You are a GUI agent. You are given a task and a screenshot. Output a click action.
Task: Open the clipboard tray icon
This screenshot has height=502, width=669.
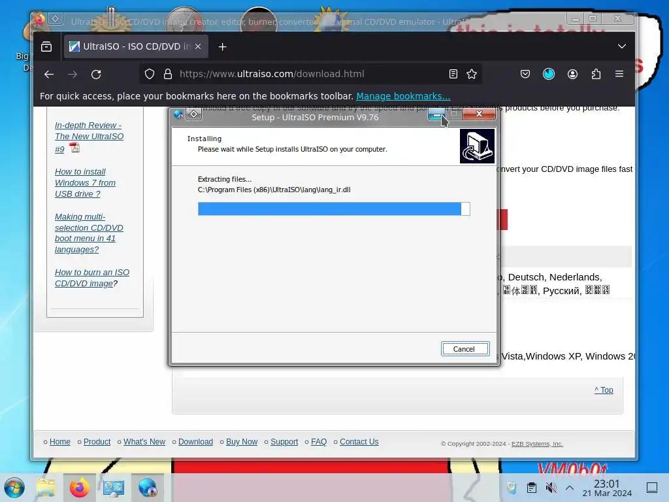[532, 488]
